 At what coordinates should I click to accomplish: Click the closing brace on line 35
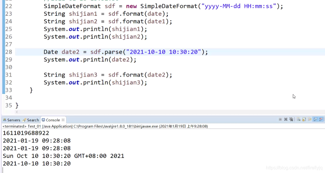point(17,105)
